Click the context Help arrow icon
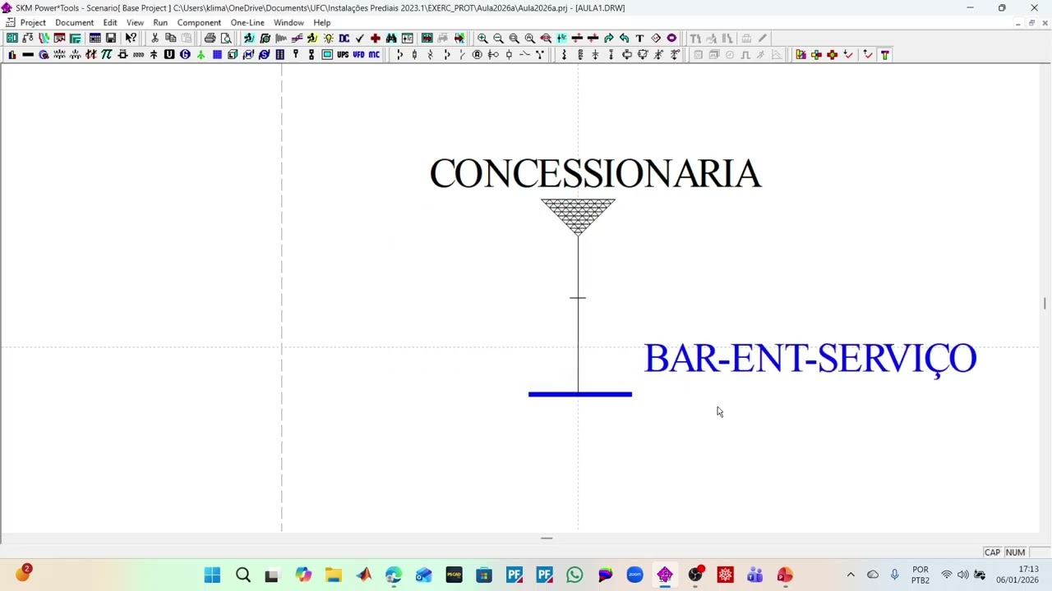The image size is (1052, 591). pos(131,38)
